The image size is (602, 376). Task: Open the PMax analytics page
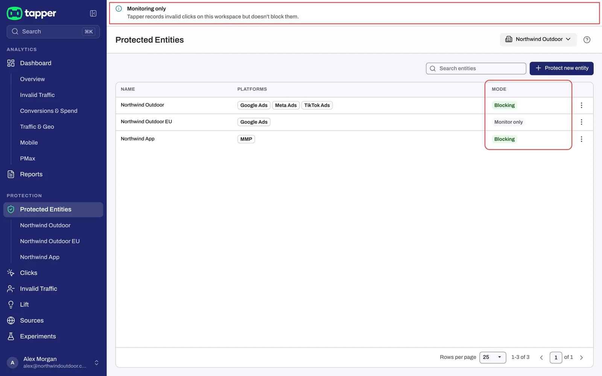click(27, 159)
